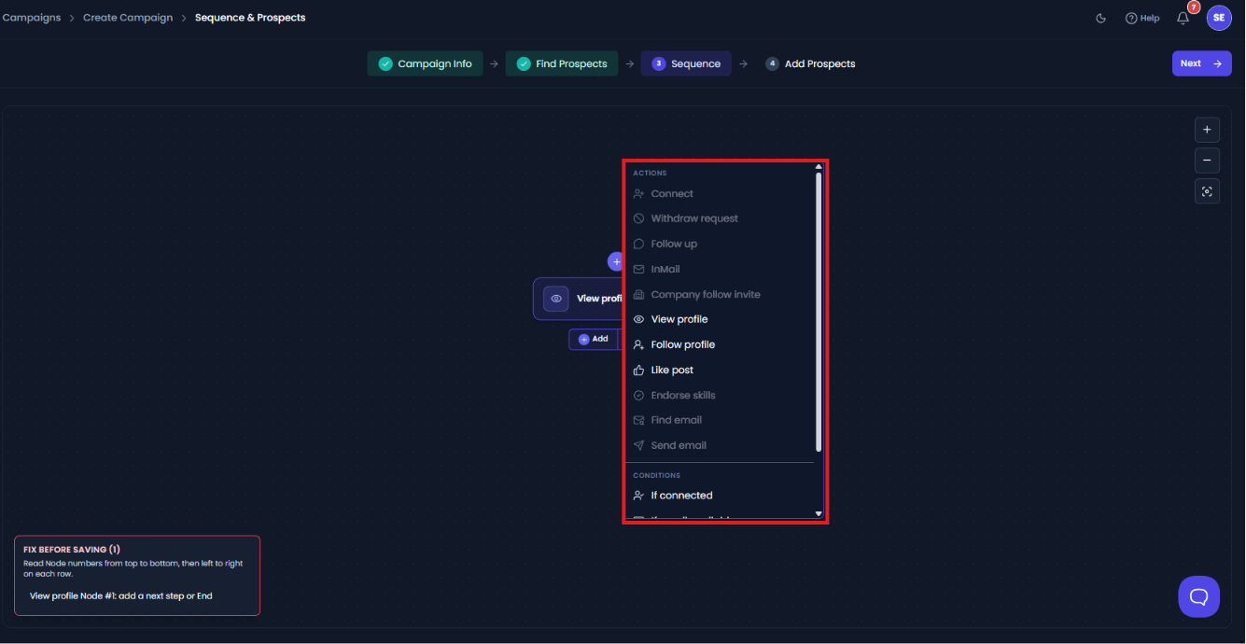Toggle dark mode moon icon
Image resolution: width=1246 pixels, height=644 pixels.
[1100, 18]
